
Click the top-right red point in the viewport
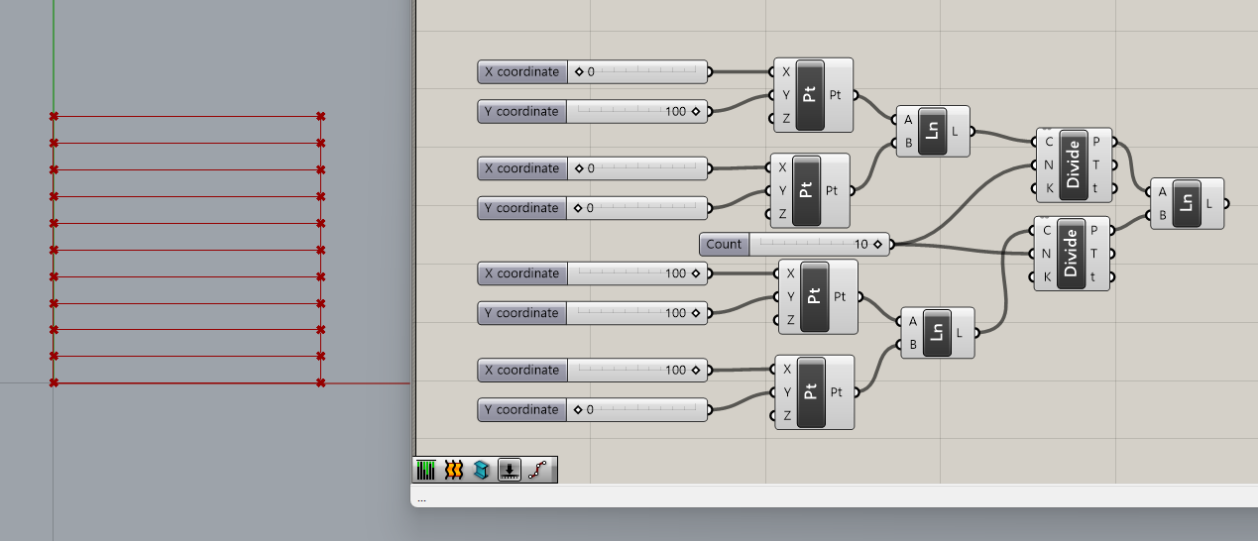coord(320,116)
